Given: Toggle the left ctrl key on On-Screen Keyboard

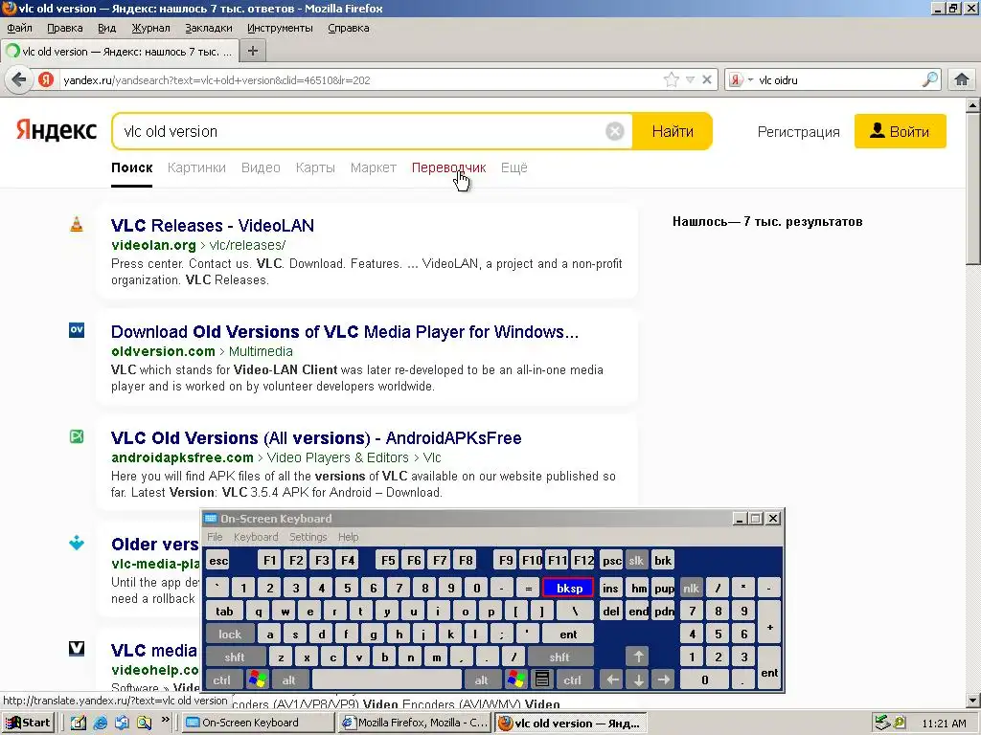Looking at the screenshot, I should [222, 680].
